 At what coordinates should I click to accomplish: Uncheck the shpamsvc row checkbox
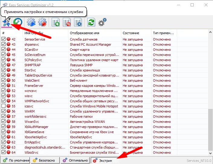click(x=3, y=44)
